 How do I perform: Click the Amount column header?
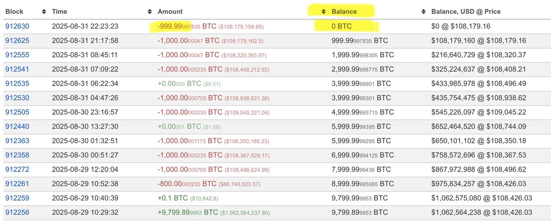pyautogui.click(x=170, y=11)
